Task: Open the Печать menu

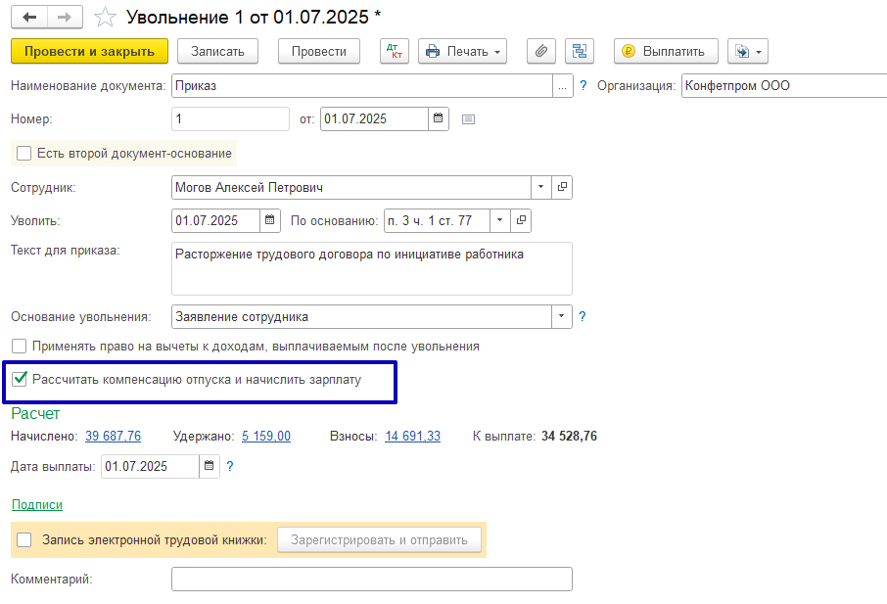Action: [462, 51]
